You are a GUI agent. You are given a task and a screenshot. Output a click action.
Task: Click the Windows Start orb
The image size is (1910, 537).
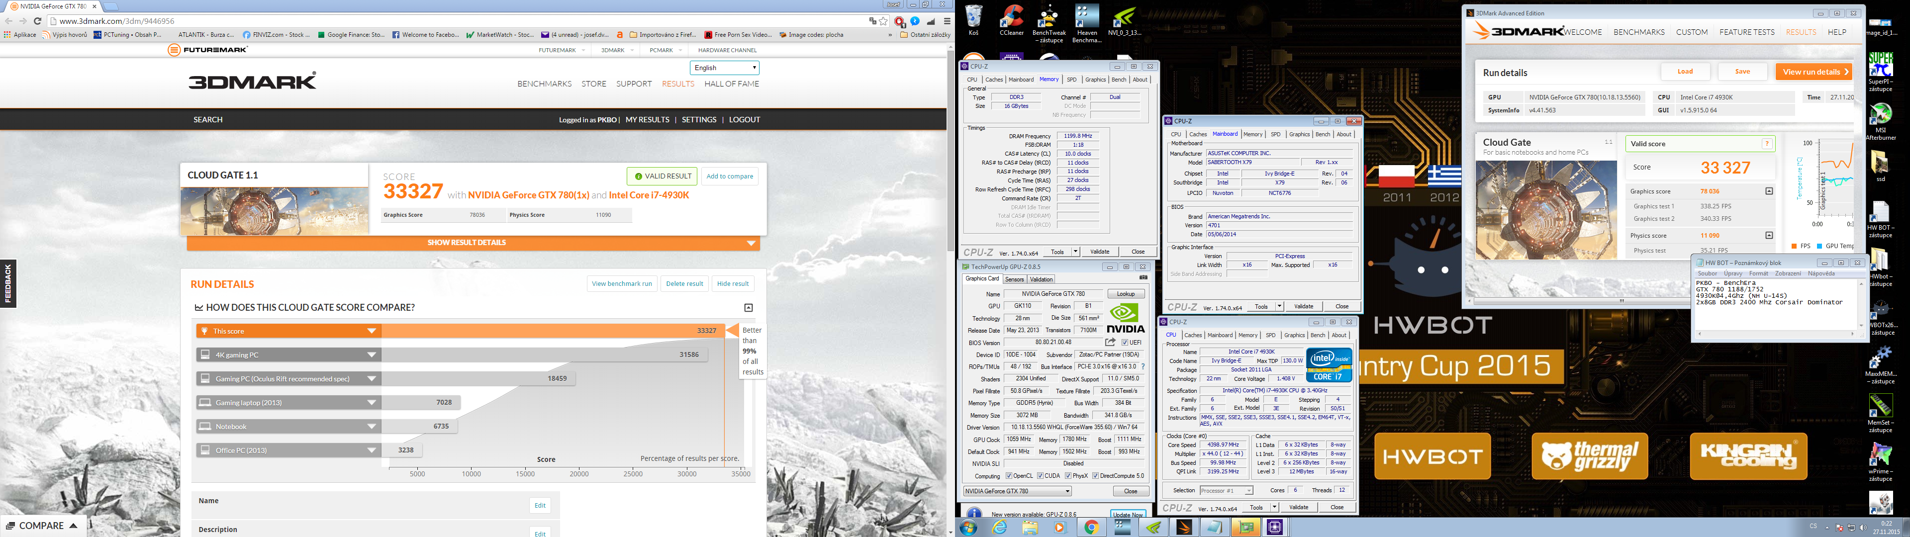point(967,528)
